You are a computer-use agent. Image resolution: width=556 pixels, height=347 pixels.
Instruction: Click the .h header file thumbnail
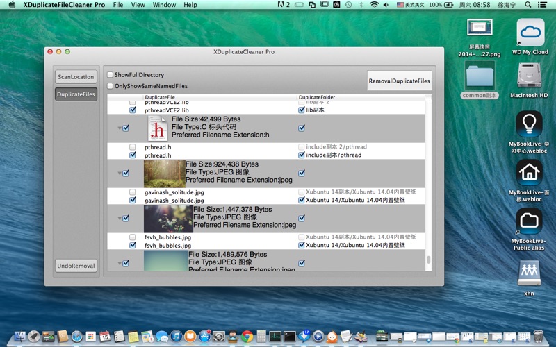(158, 128)
